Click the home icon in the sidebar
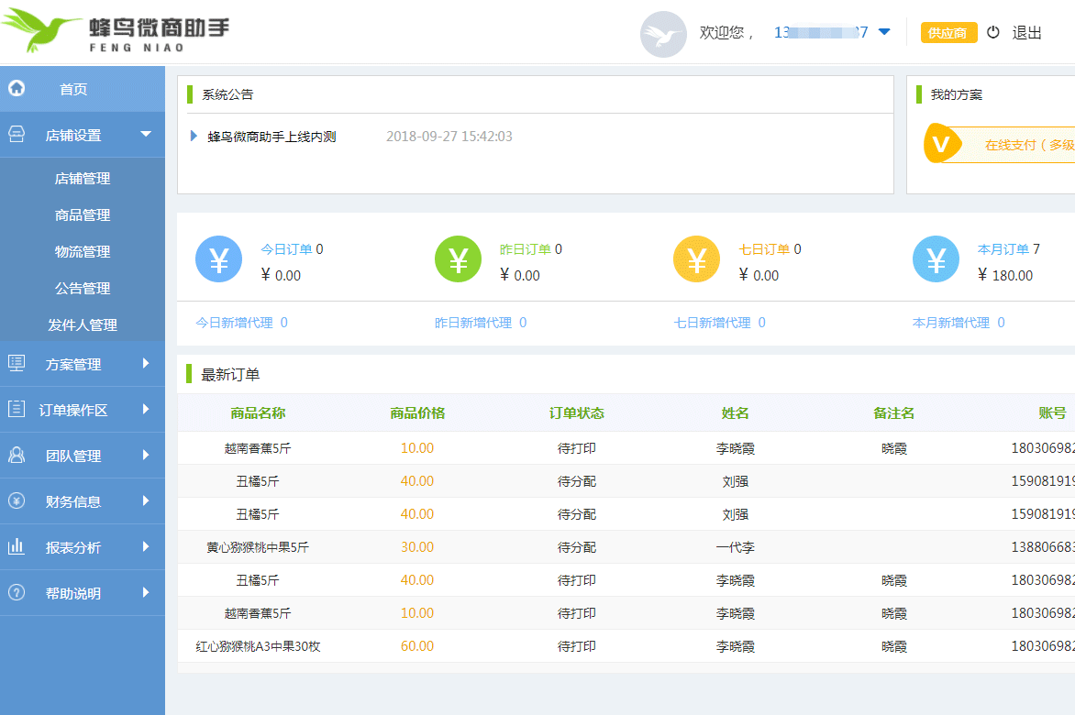The image size is (1075, 715). [x=17, y=88]
